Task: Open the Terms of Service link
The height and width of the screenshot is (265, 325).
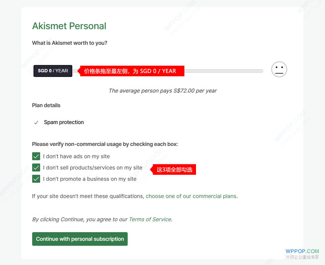Action: (150, 219)
